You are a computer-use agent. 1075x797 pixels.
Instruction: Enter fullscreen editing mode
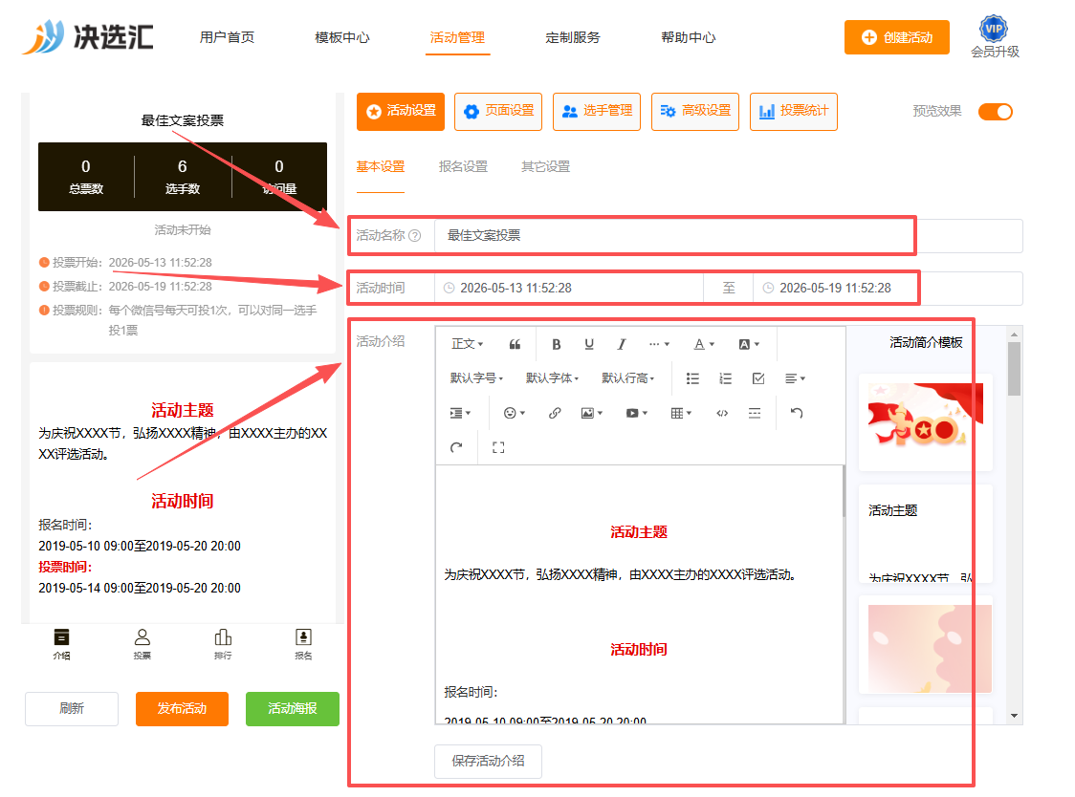498,447
